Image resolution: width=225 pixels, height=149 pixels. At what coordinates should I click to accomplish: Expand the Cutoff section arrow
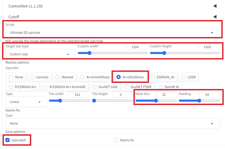click(x=215, y=17)
